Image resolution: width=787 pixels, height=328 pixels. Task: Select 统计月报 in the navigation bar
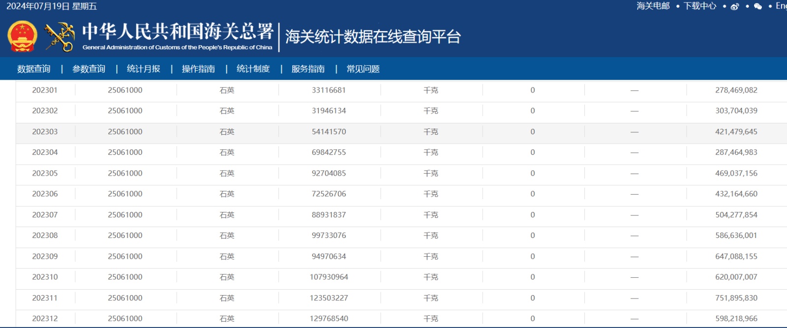click(x=144, y=69)
